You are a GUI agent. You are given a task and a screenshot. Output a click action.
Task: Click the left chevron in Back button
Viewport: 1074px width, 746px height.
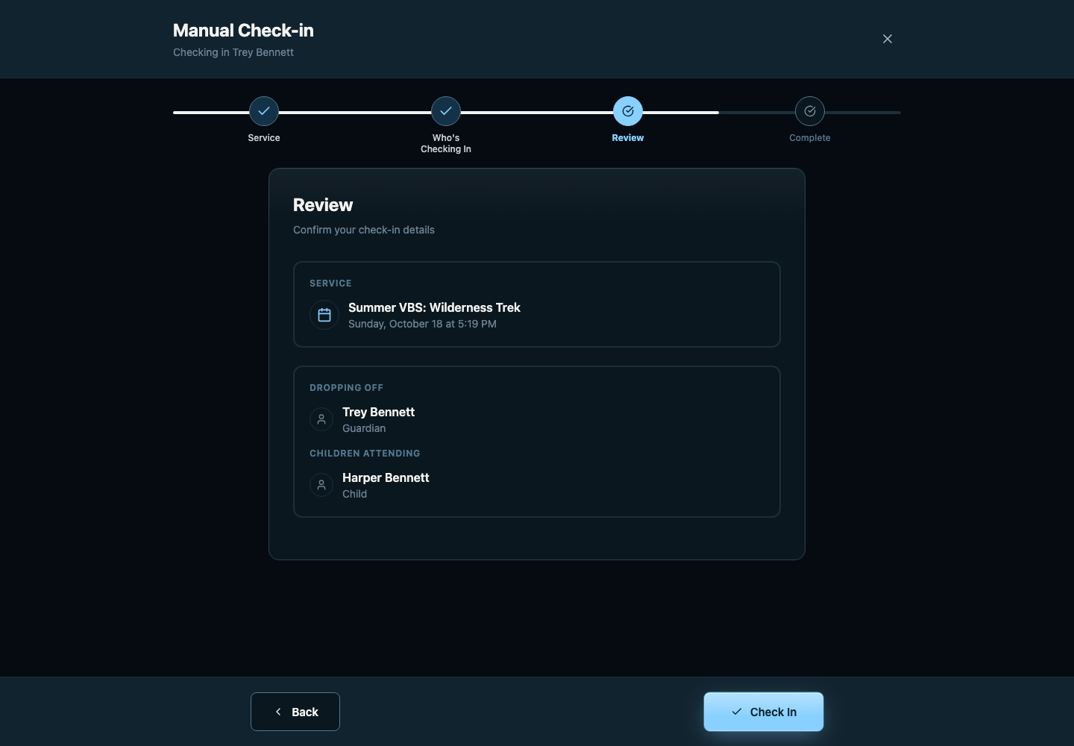click(x=278, y=712)
